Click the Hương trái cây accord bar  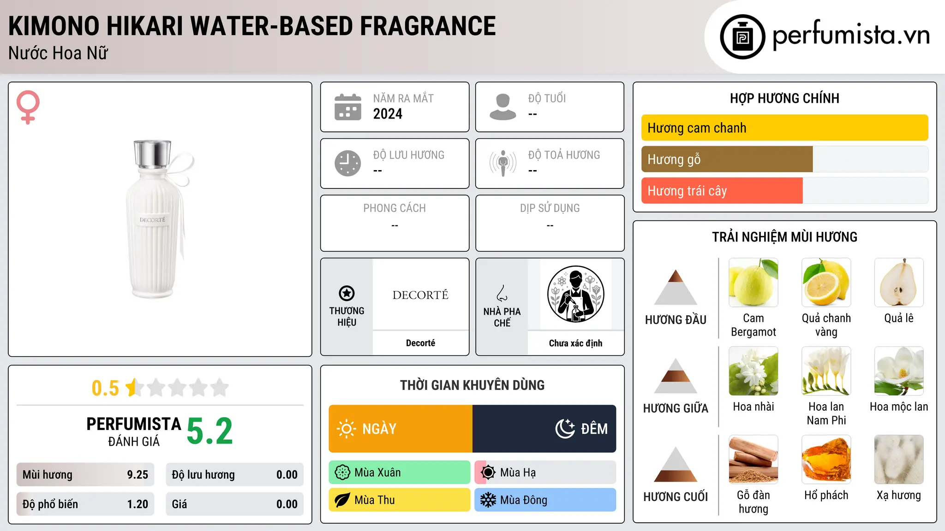(x=784, y=190)
